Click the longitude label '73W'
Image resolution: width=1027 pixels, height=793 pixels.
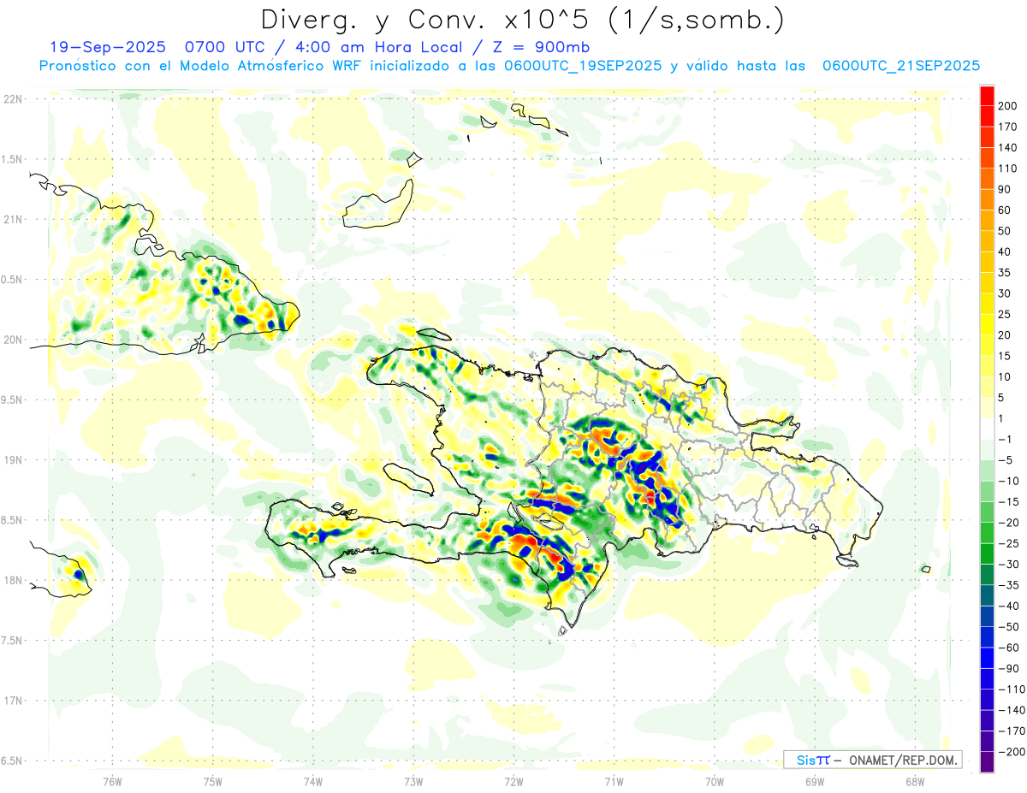click(x=413, y=782)
